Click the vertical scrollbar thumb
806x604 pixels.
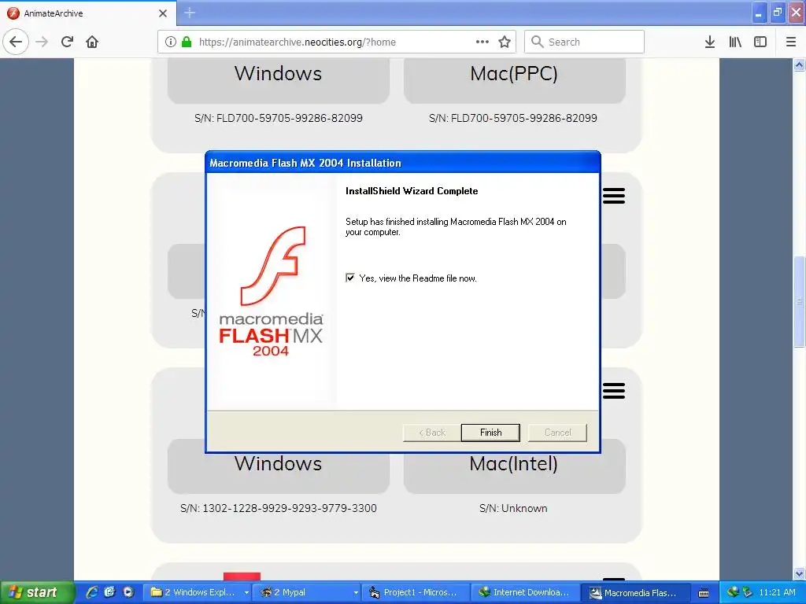pyautogui.click(x=799, y=301)
